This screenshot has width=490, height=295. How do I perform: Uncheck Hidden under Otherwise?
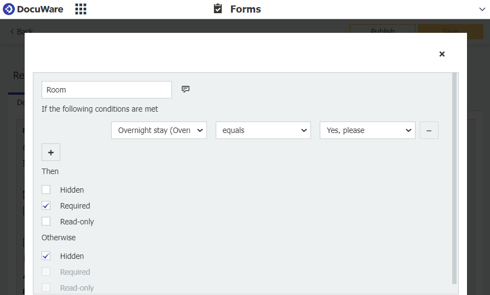click(x=47, y=256)
